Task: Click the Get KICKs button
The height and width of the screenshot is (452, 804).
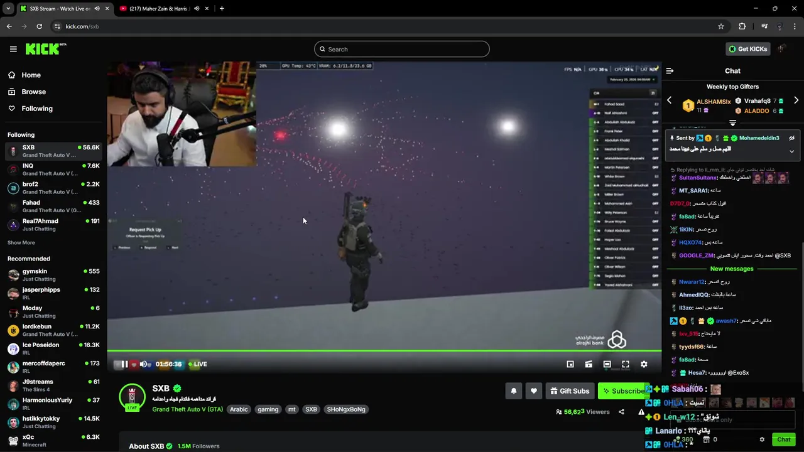Action: pos(747,49)
